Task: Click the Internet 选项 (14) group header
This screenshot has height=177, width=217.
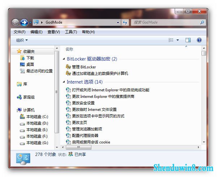Action: (85, 82)
